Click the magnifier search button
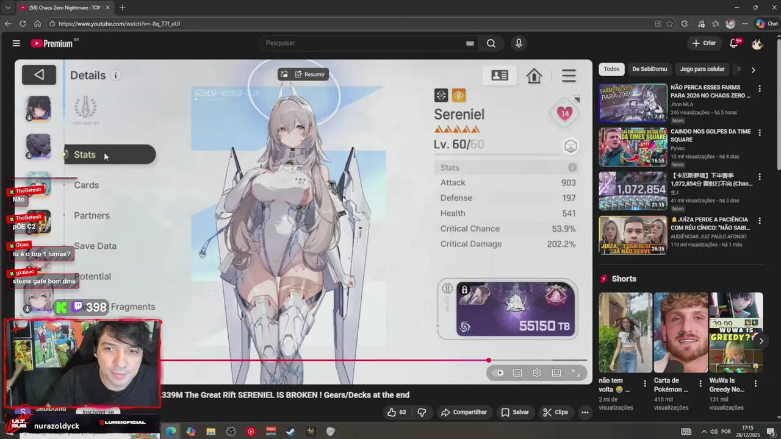The image size is (781, 439). click(x=491, y=43)
